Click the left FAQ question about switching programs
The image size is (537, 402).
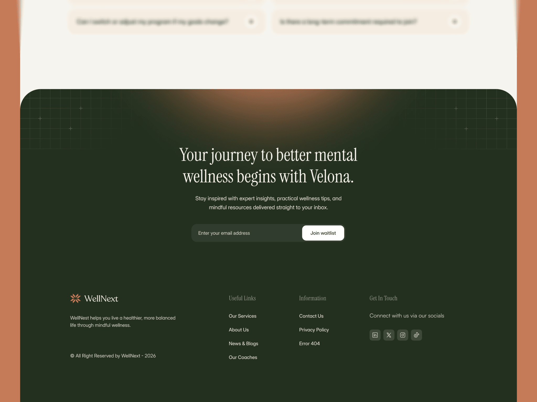pos(152,21)
